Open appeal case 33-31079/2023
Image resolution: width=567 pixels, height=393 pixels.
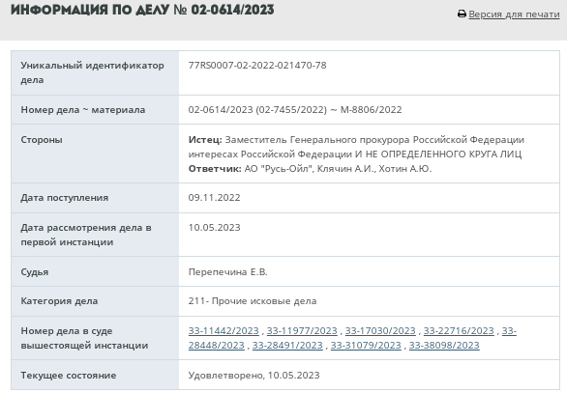pyautogui.click(x=366, y=345)
